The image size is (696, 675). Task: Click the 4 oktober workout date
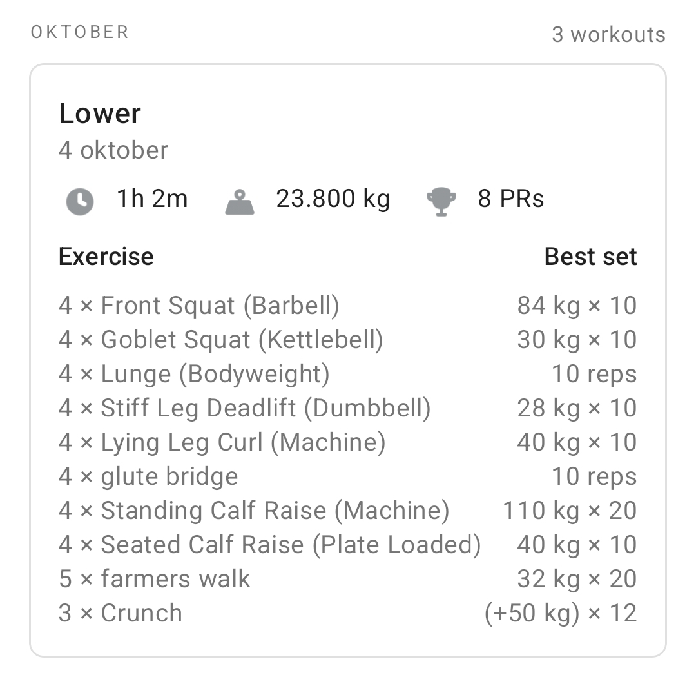[x=113, y=150]
